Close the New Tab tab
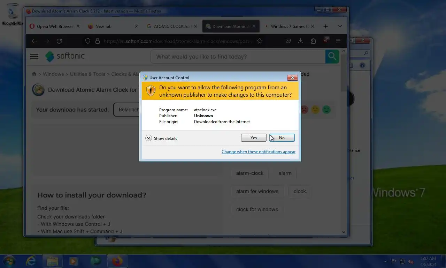Image resolution: width=446 pixels, height=268 pixels. coord(136,26)
